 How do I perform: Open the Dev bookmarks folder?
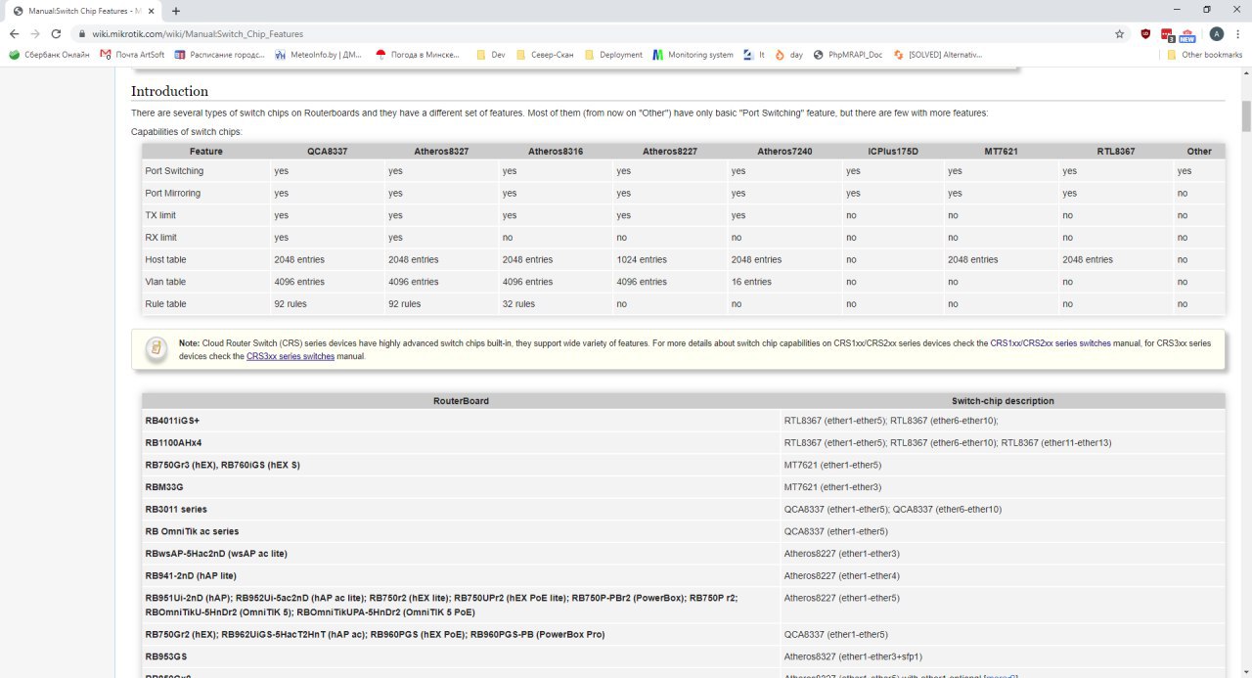pyautogui.click(x=491, y=55)
